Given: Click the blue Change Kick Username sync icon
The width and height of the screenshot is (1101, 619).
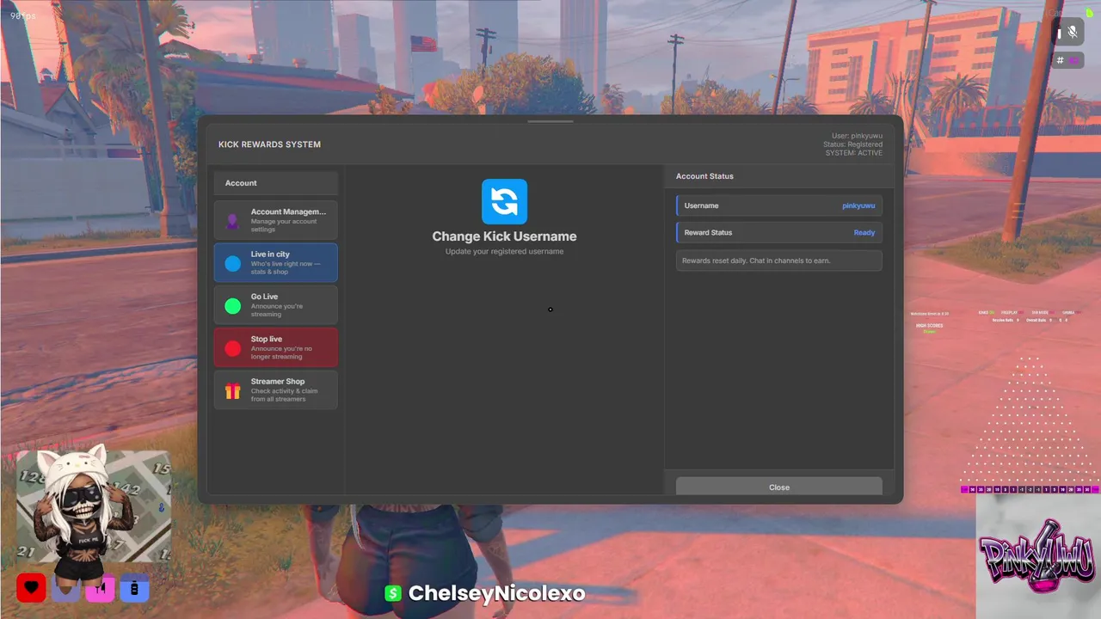Looking at the screenshot, I should click(x=504, y=201).
